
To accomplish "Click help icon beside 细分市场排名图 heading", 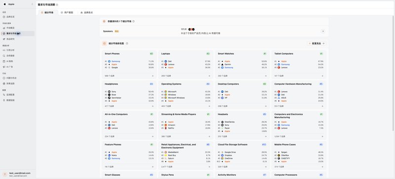I will click(x=127, y=44).
